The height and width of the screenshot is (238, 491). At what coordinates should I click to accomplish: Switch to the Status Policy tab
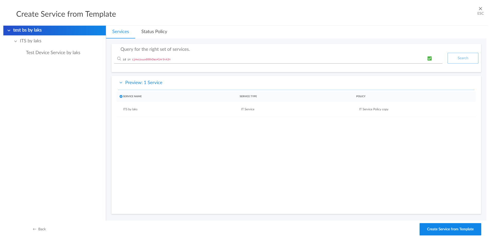154,32
